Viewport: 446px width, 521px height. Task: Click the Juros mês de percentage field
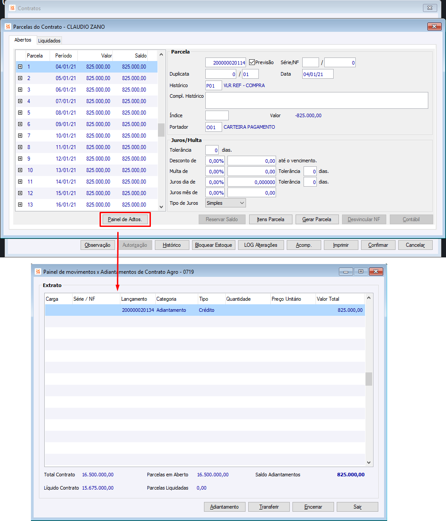pos(215,193)
